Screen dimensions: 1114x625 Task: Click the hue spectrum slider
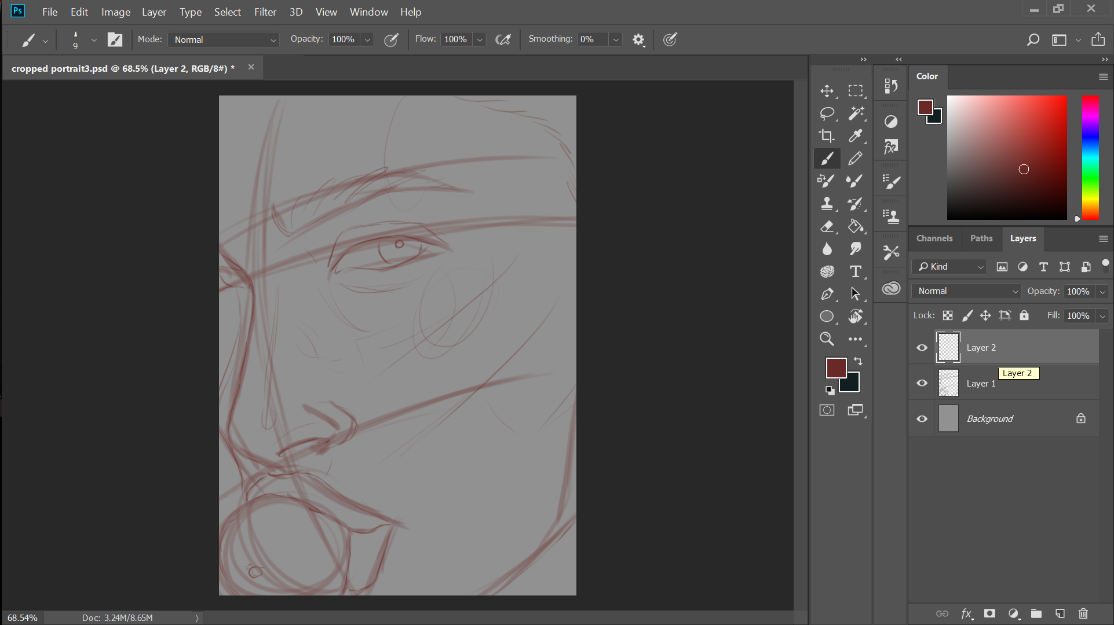click(x=1090, y=158)
